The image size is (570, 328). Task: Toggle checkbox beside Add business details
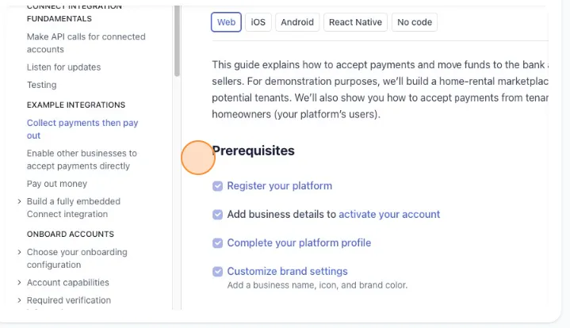(217, 214)
